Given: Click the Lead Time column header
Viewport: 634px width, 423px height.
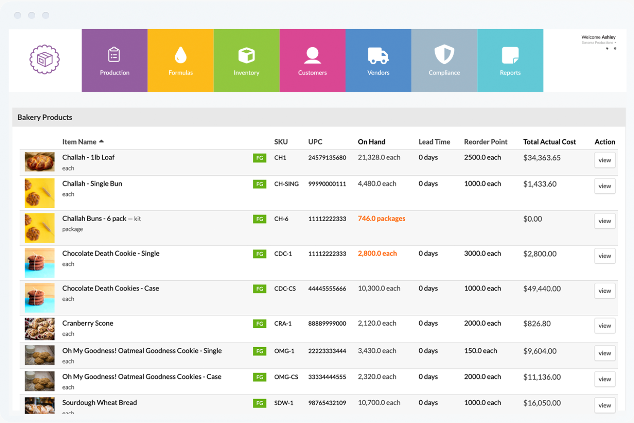Looking at the screenshot, I should pyautogui.click(x=434, y=142).
